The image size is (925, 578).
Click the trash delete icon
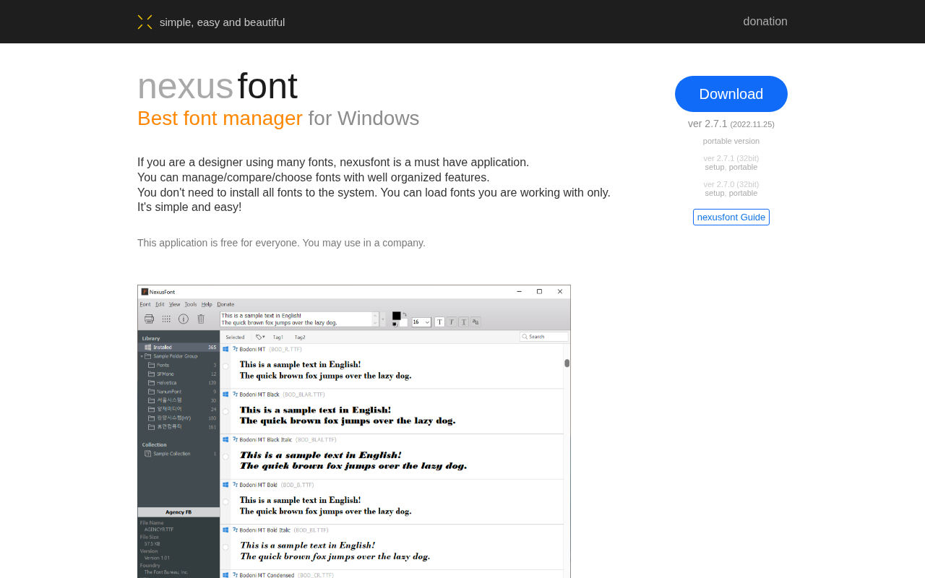point(201,319)
